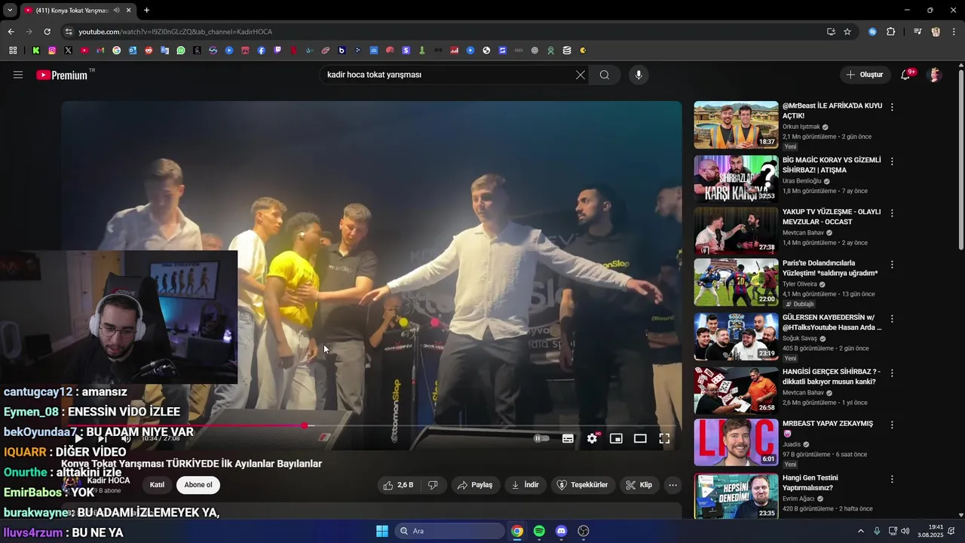The image size is (965, 543).
Task: Enable miniplayer mode
Action: [616, 438]
